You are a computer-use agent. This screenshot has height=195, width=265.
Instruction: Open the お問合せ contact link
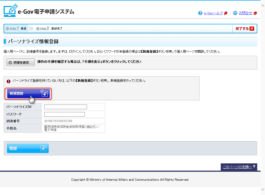[x=245, y=13]
